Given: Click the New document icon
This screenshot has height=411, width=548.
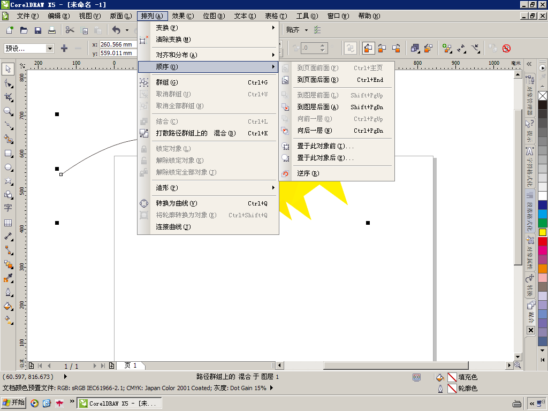Looking at the screenshot, I should (x=10, y=30).
